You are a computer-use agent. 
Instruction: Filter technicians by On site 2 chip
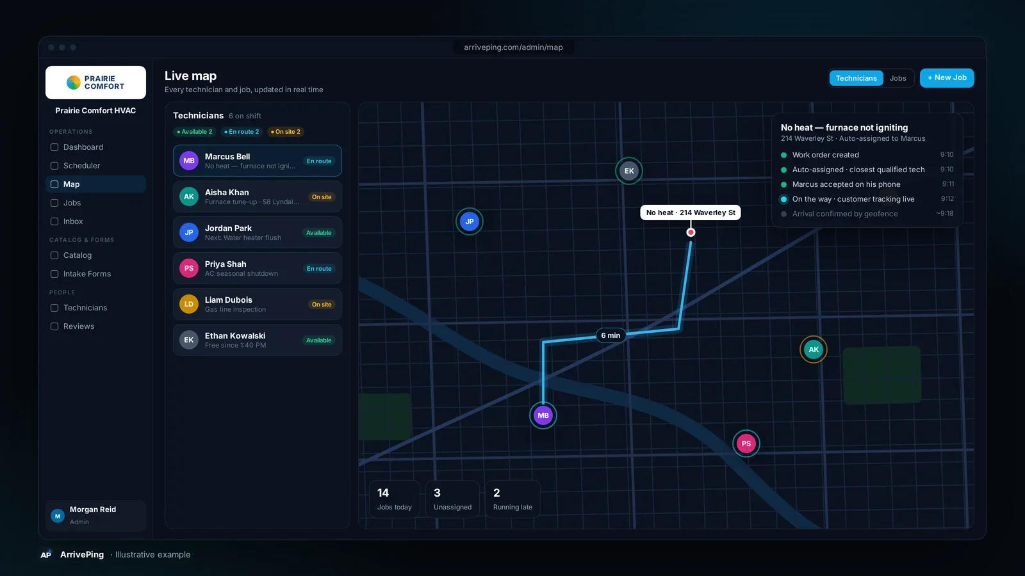[x=286, y=132]
